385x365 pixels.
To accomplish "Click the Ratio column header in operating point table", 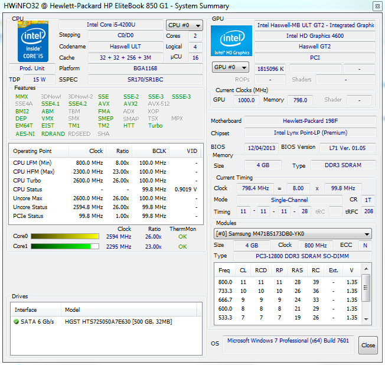I will click(119, 151).
